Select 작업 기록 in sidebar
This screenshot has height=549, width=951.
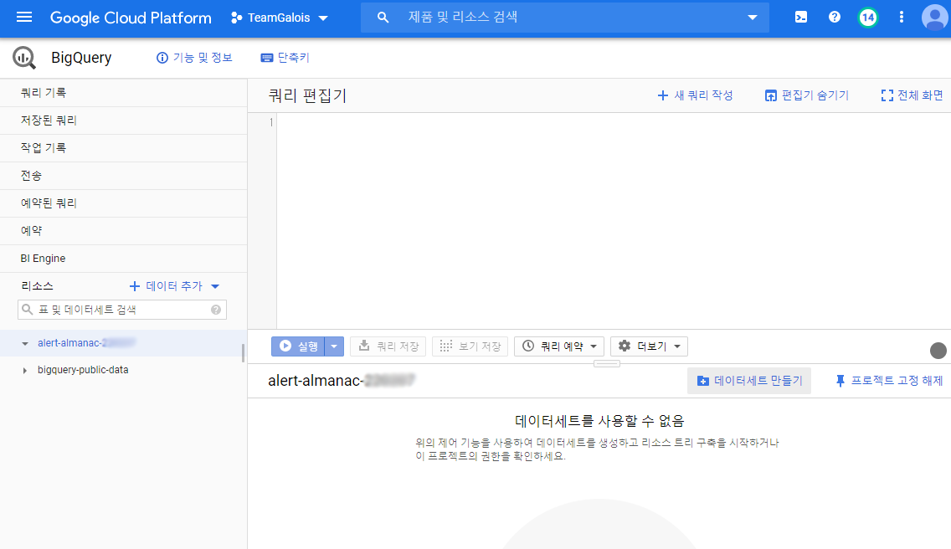pyautogui.click(x=124, y=148)
